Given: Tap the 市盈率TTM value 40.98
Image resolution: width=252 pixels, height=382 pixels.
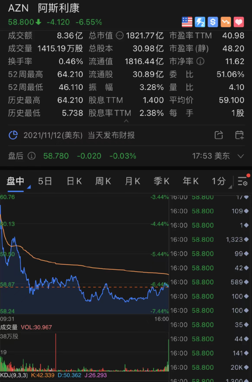Looking at the screenshot, I should tap(233, 35).
